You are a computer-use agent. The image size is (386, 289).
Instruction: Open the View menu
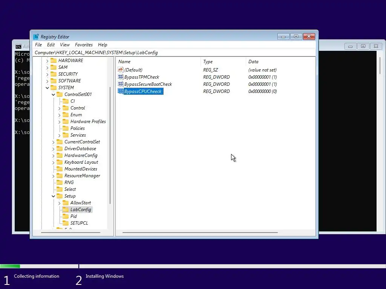pyautogui.click(x=65, y=45)
